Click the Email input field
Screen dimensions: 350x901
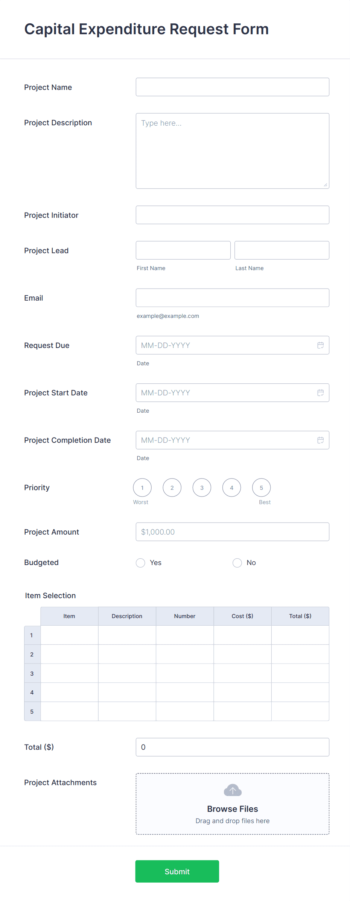point(232,297)
